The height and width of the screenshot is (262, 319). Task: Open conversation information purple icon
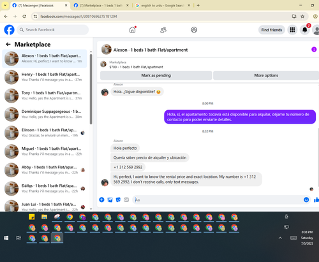tap(314, 50)
